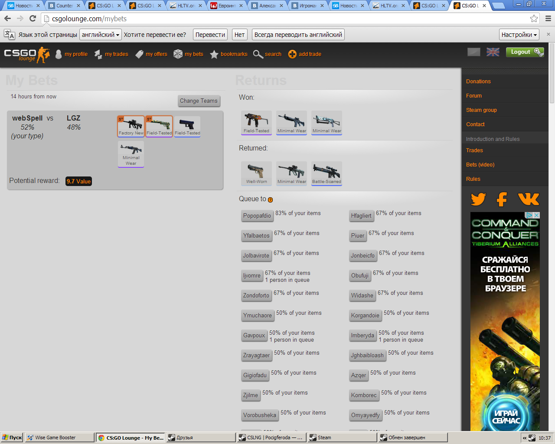Open Forum in the sidebar
Viewport: 555px width, 444px height.
(x=474, y=96)
